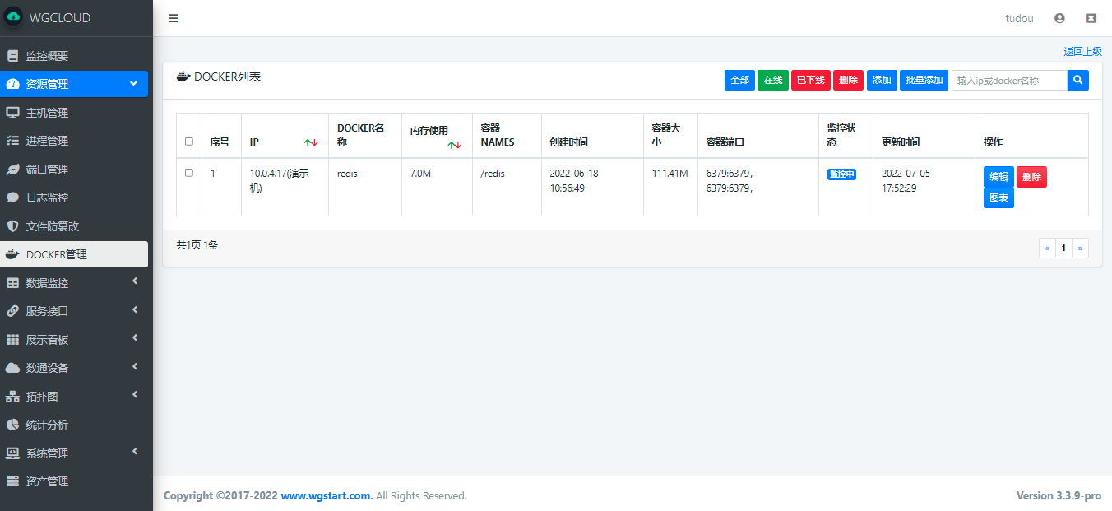
Task: Click the pie-chart icon beside 统计分析
Action: pos(11,424)
